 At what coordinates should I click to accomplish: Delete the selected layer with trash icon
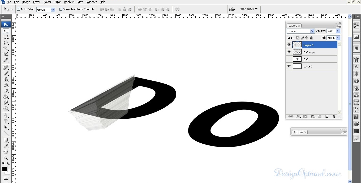[334, 116]
